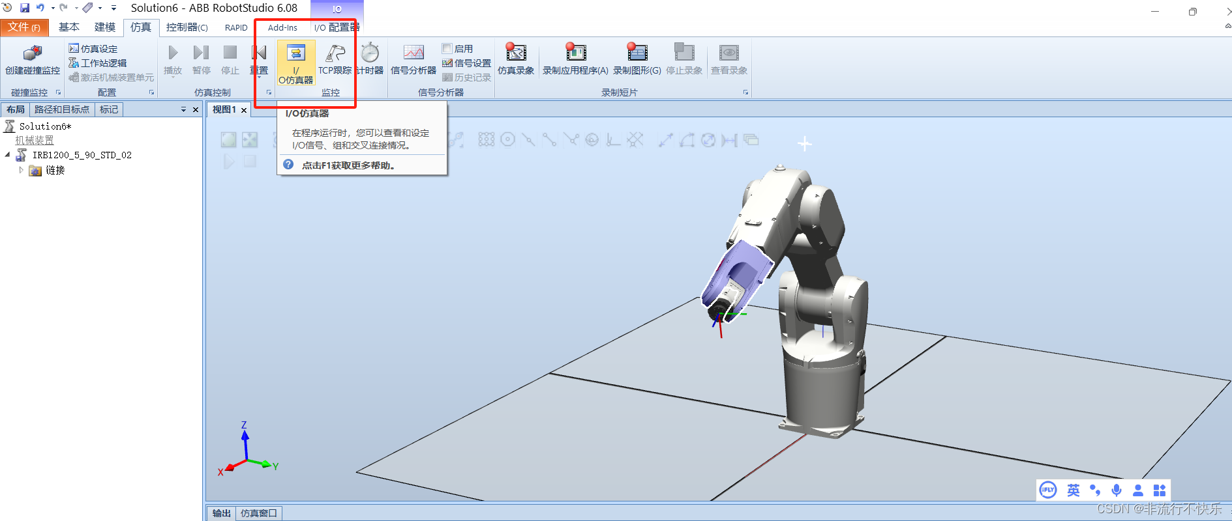Click the point-to-point measure tool
Screen dimensions: 1232x521
(x=665, y=139)
